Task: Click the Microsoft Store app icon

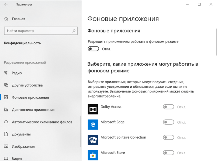Action: tap(93, 155)
